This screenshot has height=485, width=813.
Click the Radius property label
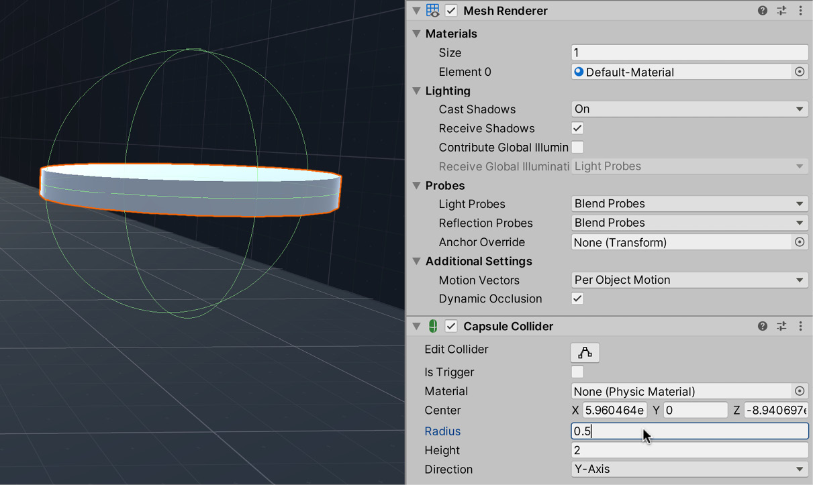click(x=442, y=431)
